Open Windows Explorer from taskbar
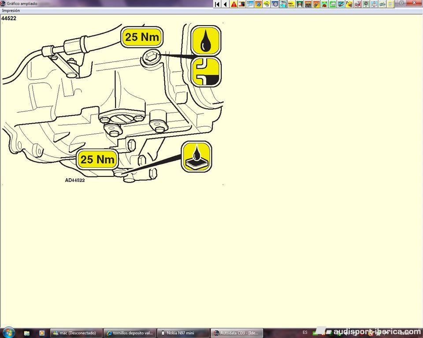 [x=27, y=333]
